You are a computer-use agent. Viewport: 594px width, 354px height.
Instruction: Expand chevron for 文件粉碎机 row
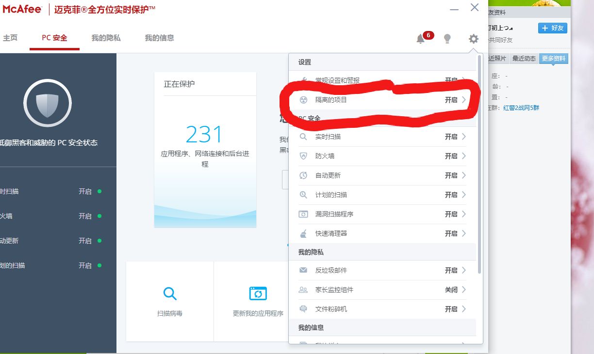click(x=464, y=309)
